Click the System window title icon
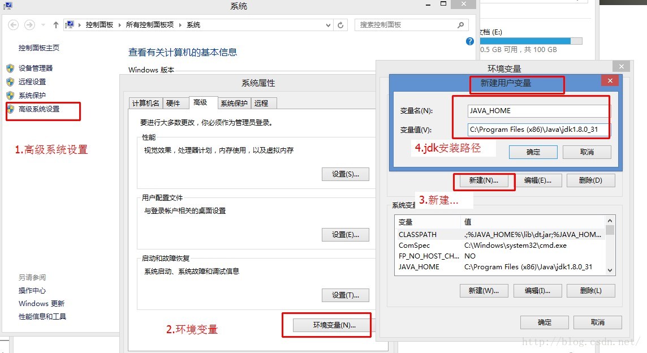This screenshot has height=353, width=647. [x=8, y=6]
